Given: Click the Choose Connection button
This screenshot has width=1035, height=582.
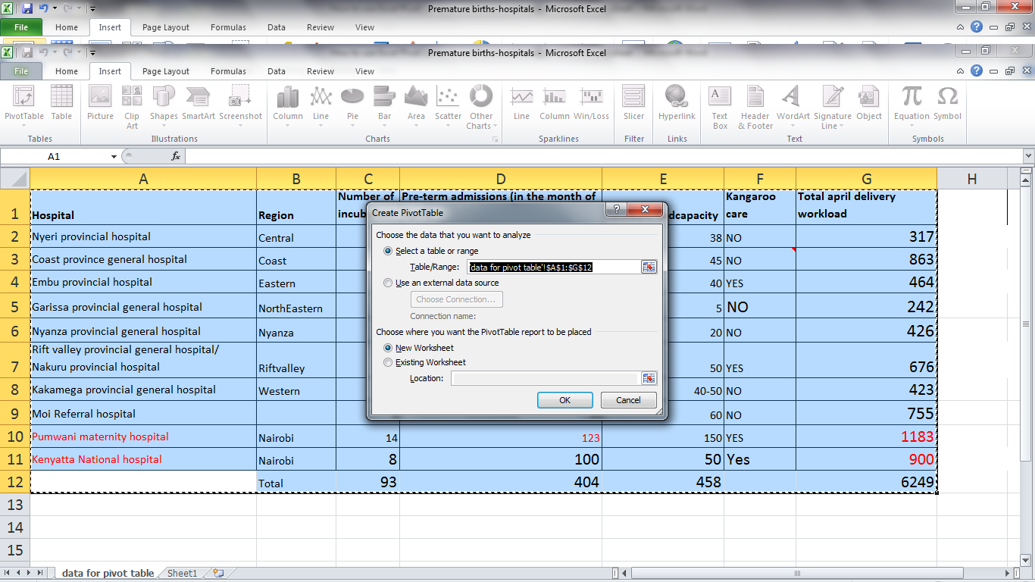Looking at the screenshot, I should [456, 299].
